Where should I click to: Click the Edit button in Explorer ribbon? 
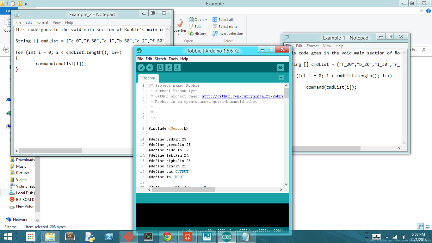point(195,27)
